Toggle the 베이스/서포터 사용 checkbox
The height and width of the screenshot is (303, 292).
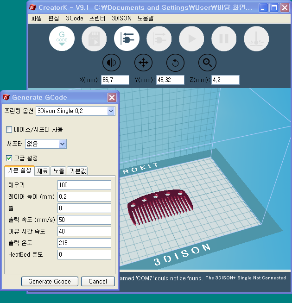[x=9, y=129]
